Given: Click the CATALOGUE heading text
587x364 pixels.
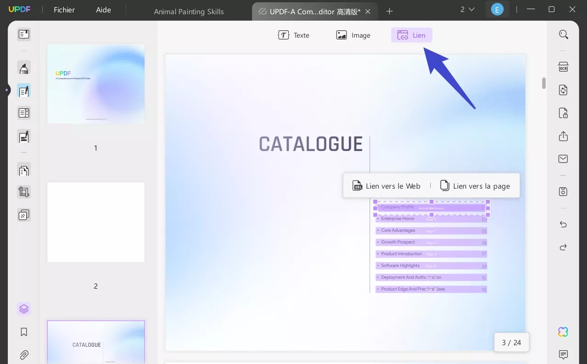Looking at the screenshot, I should pos(311,144).
